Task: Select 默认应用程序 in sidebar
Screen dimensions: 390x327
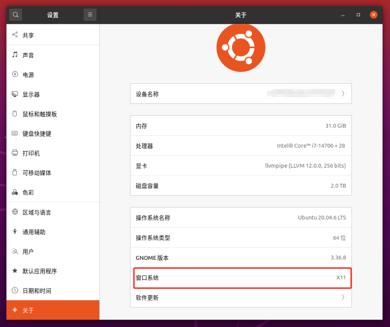Action: [x=40, y=271]
